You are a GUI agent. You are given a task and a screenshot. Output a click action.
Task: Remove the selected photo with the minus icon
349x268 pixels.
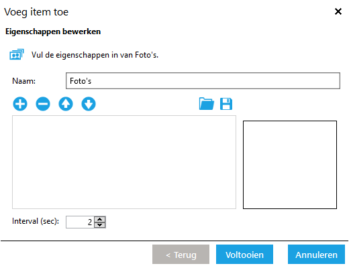pos(43,104)
